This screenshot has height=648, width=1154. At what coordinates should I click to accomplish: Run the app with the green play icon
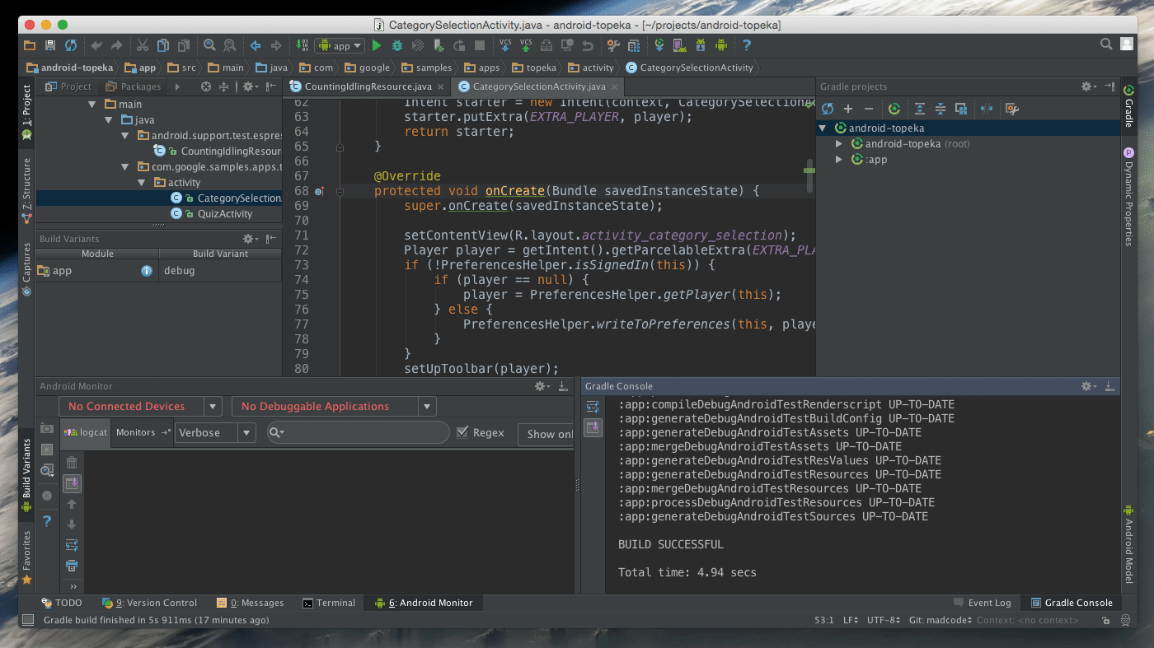377,46
